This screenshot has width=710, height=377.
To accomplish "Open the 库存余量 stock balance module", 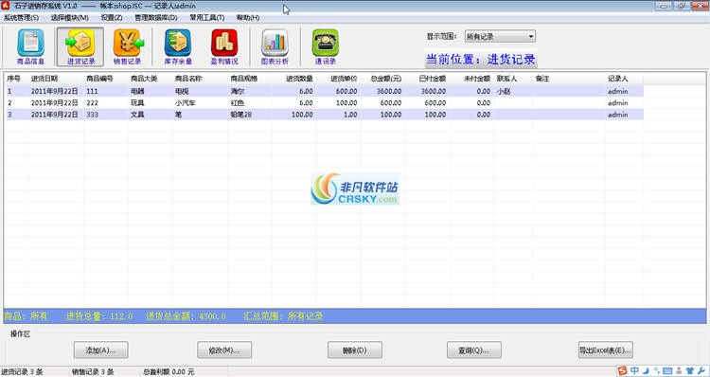I will pyautogui.click(x=178, y=47).
